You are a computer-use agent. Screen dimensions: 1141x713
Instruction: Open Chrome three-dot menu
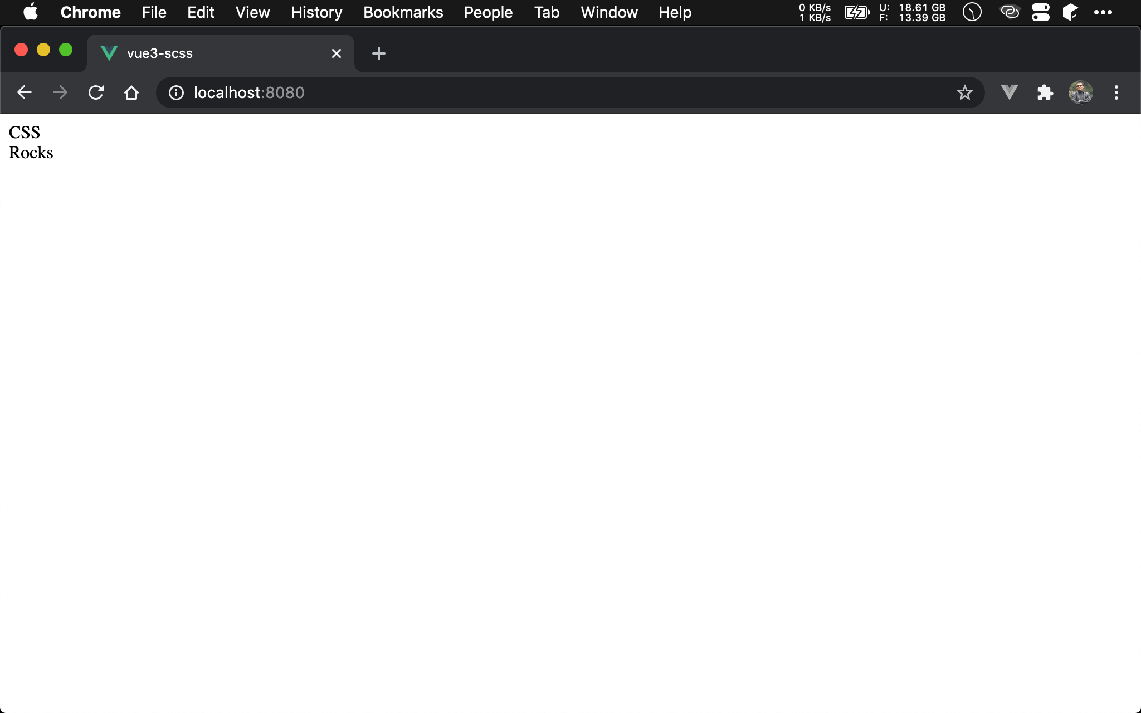tap(1116, 92)
